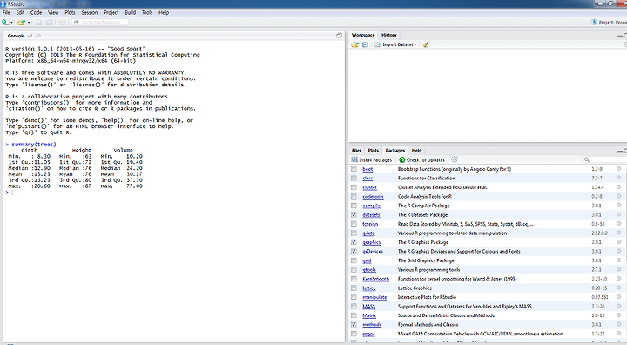Enable the lattice package checkbox

coord(354,288)
